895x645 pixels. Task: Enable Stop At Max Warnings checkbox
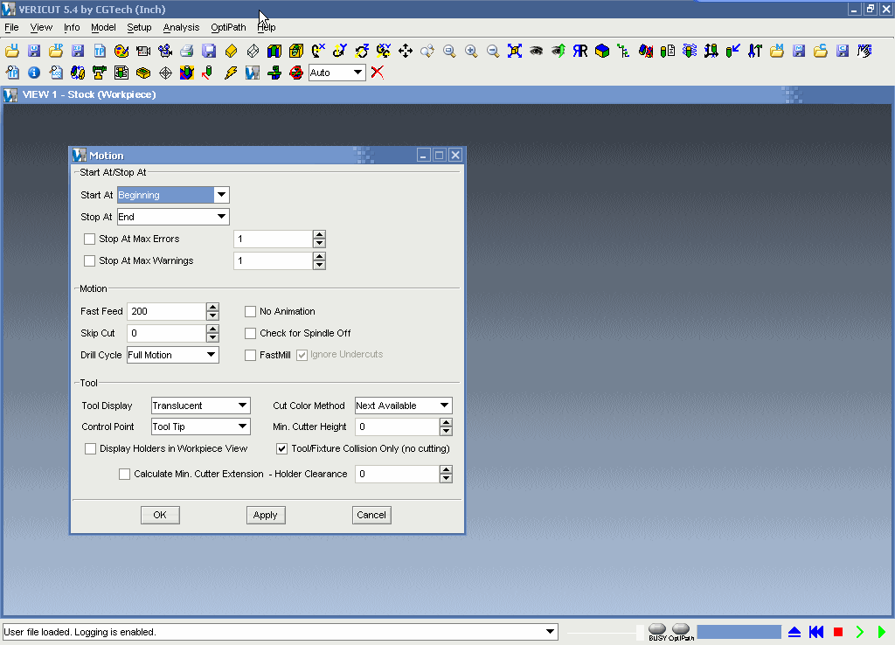click(x=90, y=260)
